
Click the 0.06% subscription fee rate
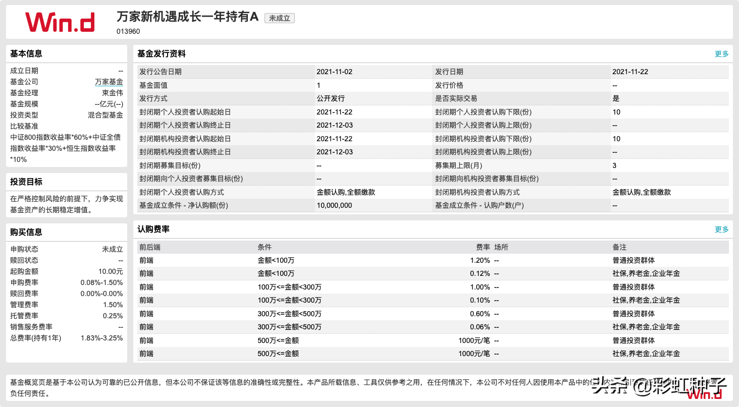(480, 327)
